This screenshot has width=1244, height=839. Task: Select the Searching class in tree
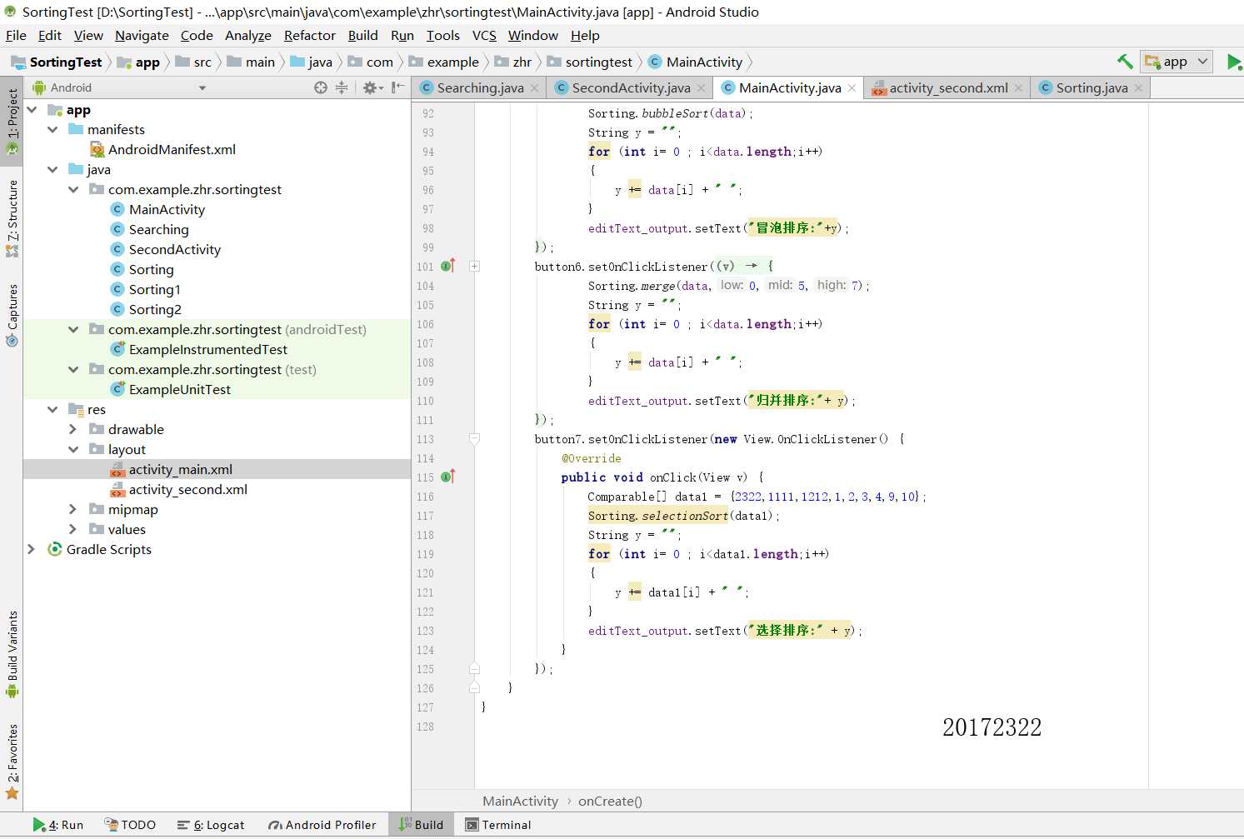(150, 230)
